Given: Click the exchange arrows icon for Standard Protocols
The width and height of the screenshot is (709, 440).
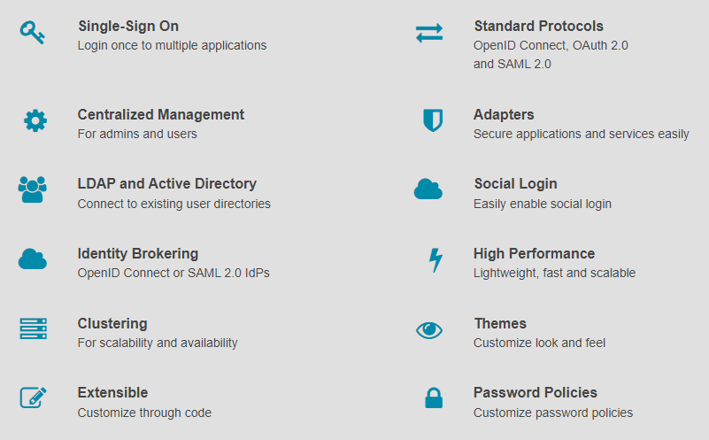Looking at the screenshot, I should click(429, 33).
